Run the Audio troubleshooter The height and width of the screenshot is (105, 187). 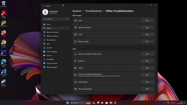point(147,21)
